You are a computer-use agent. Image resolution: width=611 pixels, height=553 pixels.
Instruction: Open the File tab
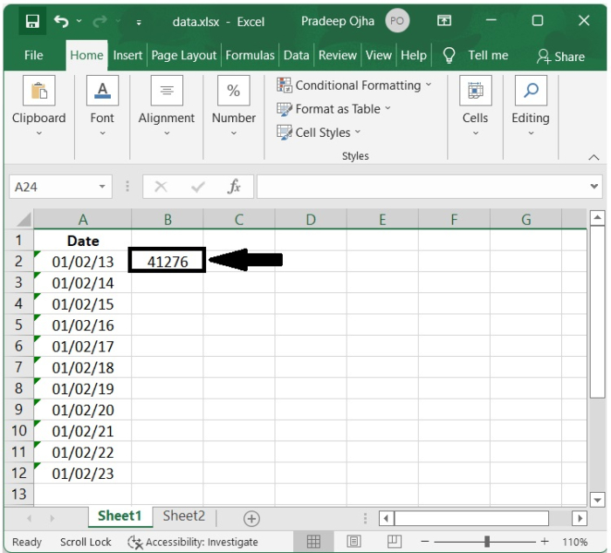coord(33,55)
